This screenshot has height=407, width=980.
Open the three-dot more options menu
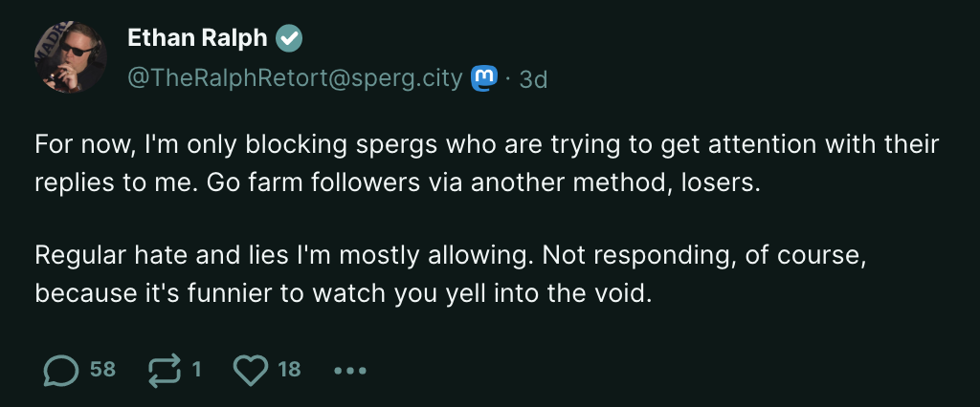point(350,370)
